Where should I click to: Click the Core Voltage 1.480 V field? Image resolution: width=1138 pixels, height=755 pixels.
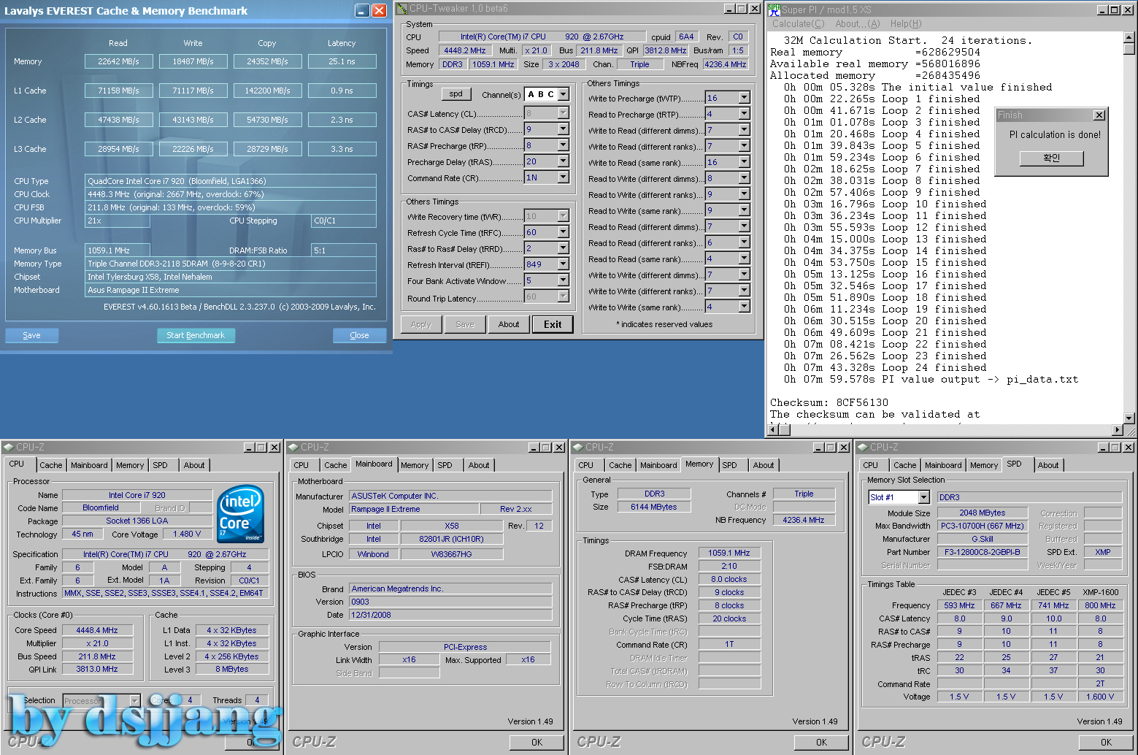[187, 534]
